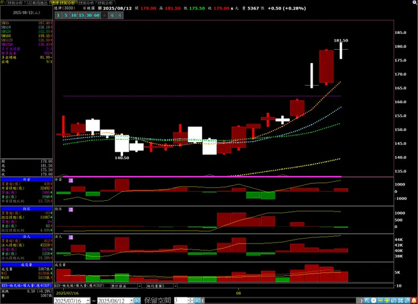Click the purple settings icon in 法人 panel
Viewport: 418px width, 304px height.
pos(71,237)
